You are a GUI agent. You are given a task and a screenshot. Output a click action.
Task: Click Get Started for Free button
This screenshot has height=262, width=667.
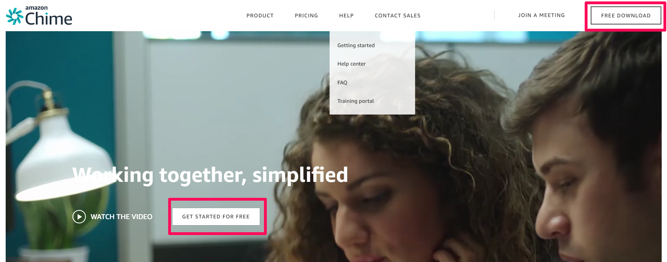216,217
